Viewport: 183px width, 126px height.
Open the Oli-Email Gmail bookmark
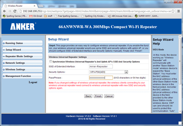click(x=36, y=16)
